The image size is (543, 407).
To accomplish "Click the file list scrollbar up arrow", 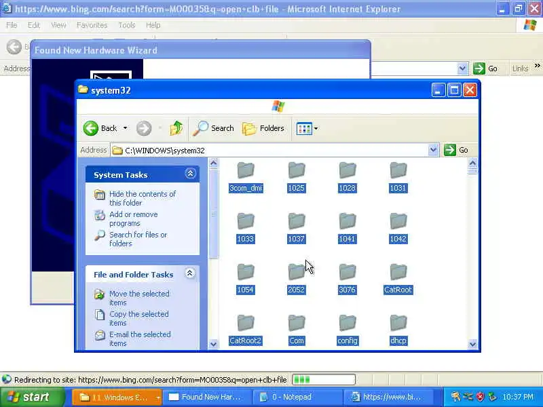I will [472, 163].
